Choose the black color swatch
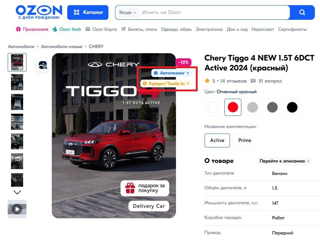This screenshot has width=320, height=241. tap(292, 107)
